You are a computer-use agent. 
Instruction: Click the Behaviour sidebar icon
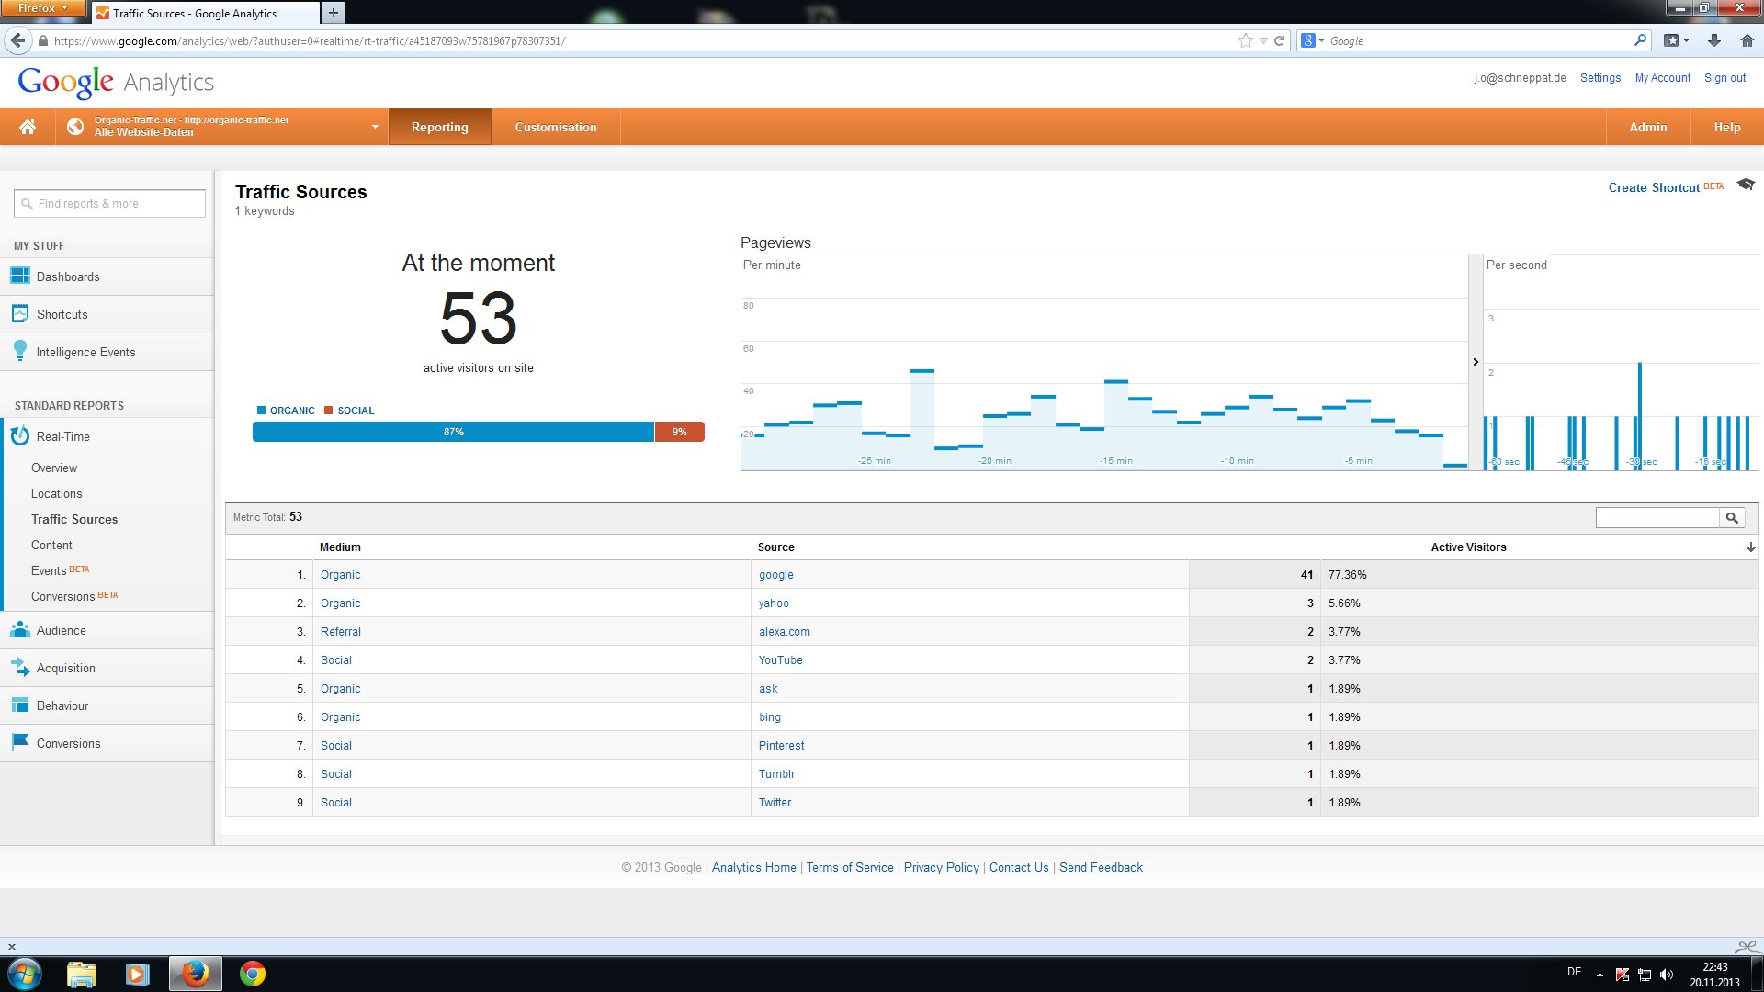pyautogui.click(x=20, y=705)
